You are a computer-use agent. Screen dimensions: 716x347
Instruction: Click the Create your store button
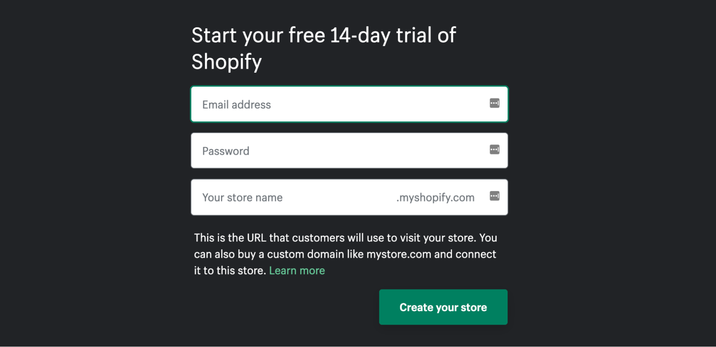[443, 307]
